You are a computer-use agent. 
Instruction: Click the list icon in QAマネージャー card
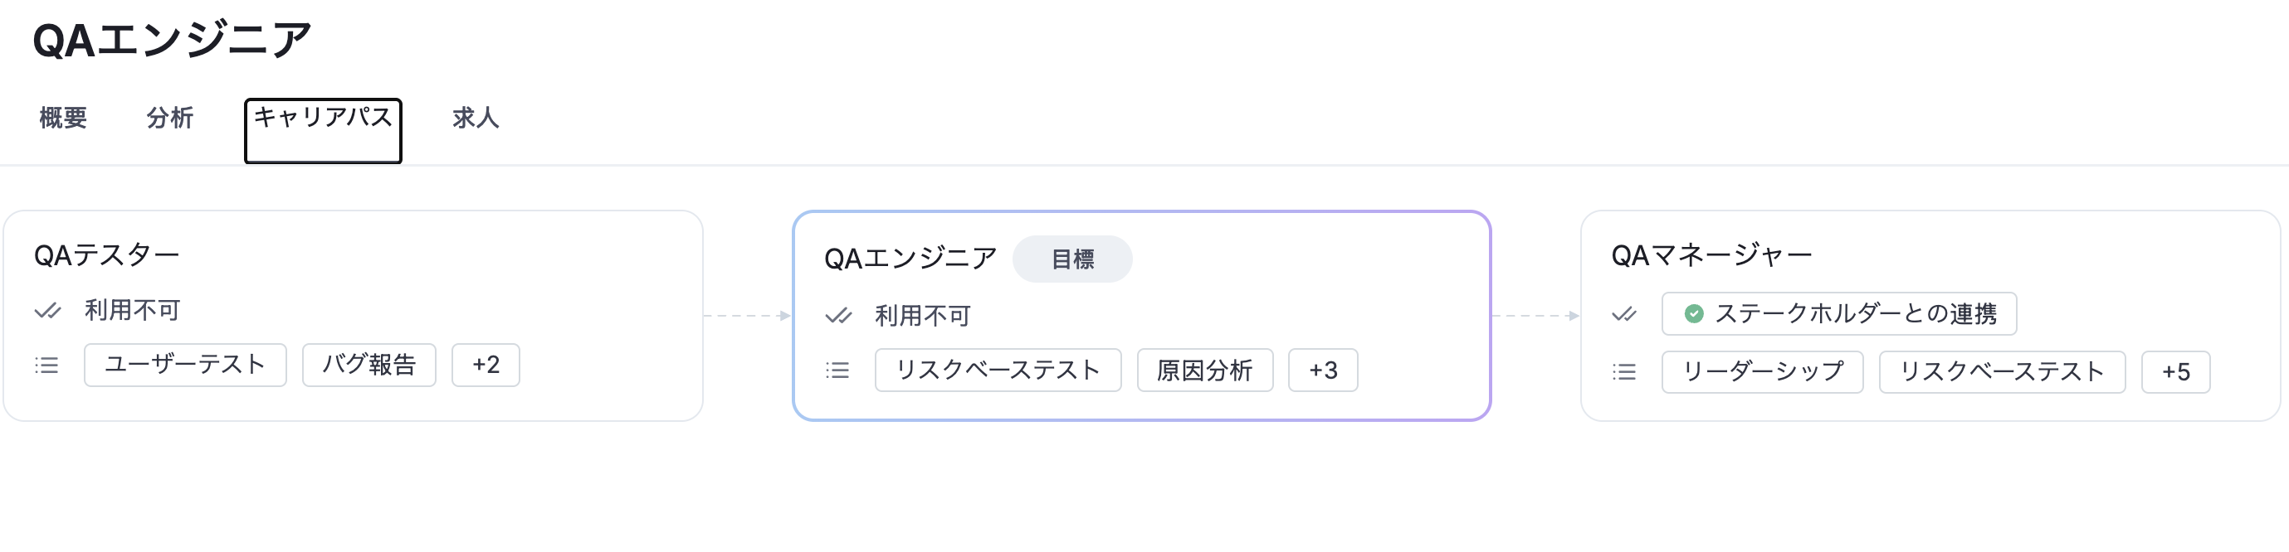pyautogui.click(x=1624, y=372)
